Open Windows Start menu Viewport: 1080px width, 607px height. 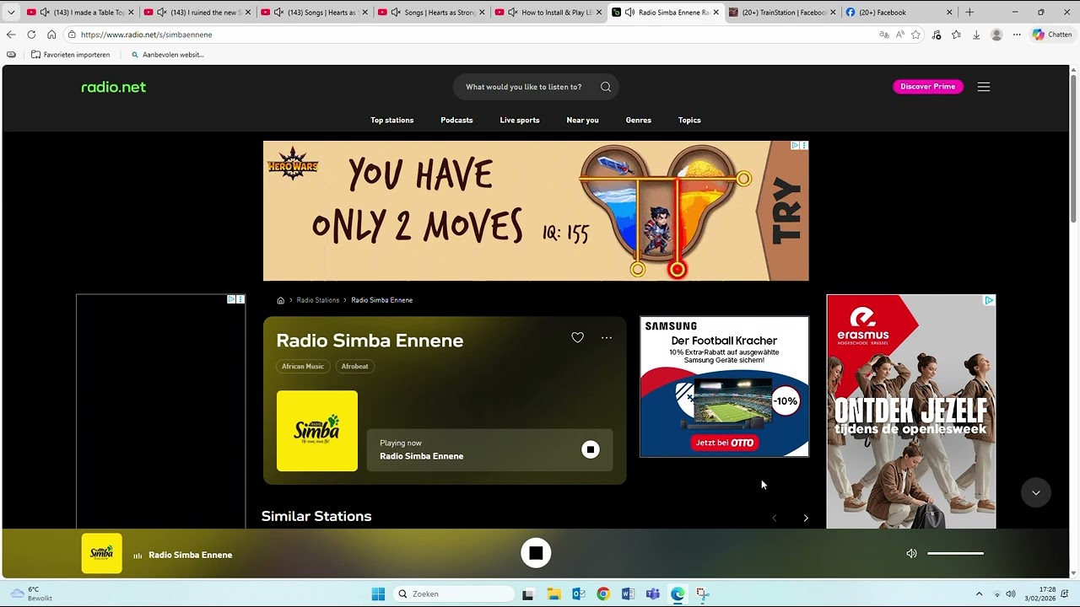378,594
